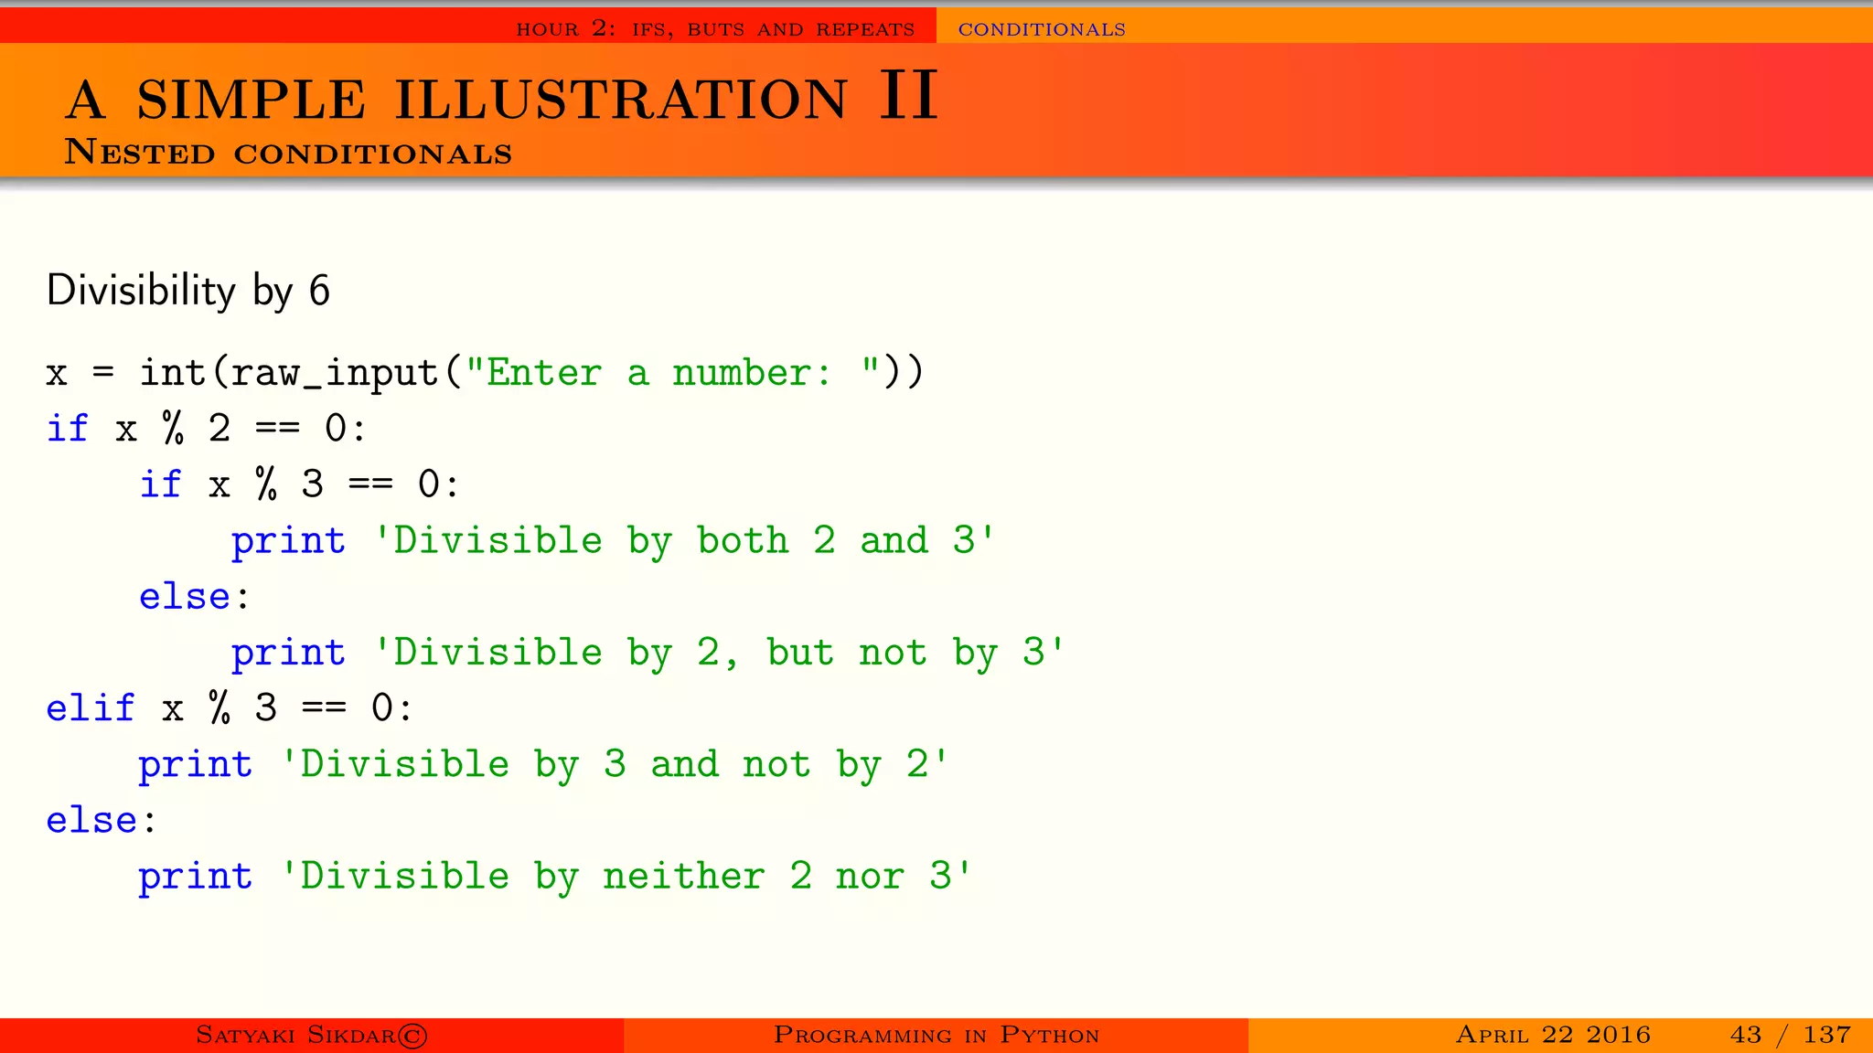Click the line 'elif x % 3 == 0:'
Screen dimensions: 1873x1053
point(230,707)
